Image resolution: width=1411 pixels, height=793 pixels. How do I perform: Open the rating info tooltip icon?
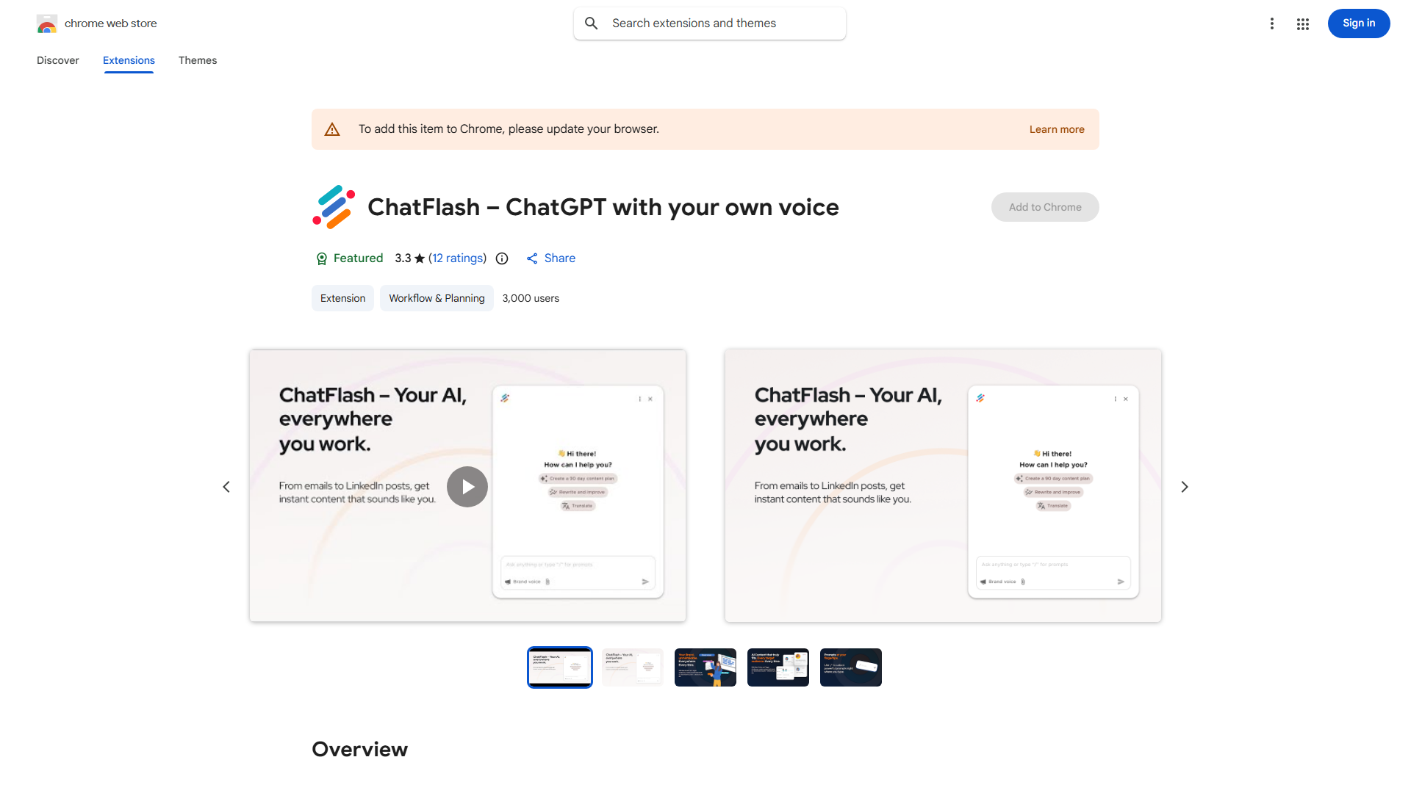501,258
